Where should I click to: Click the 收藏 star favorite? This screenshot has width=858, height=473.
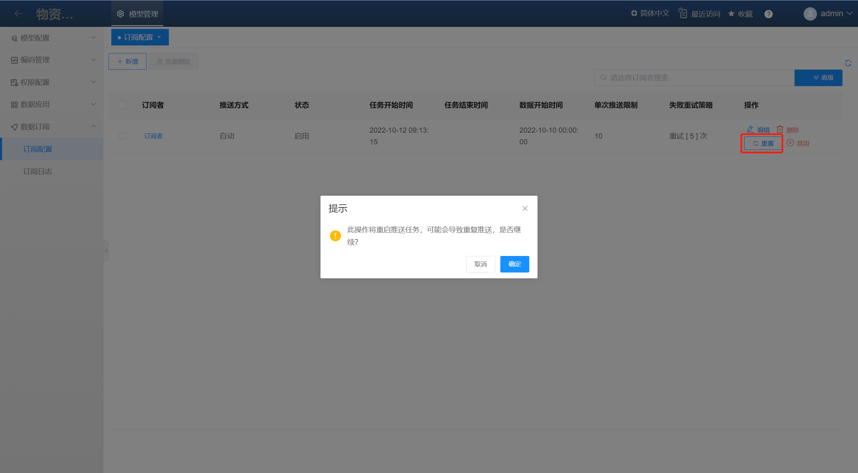740,14
